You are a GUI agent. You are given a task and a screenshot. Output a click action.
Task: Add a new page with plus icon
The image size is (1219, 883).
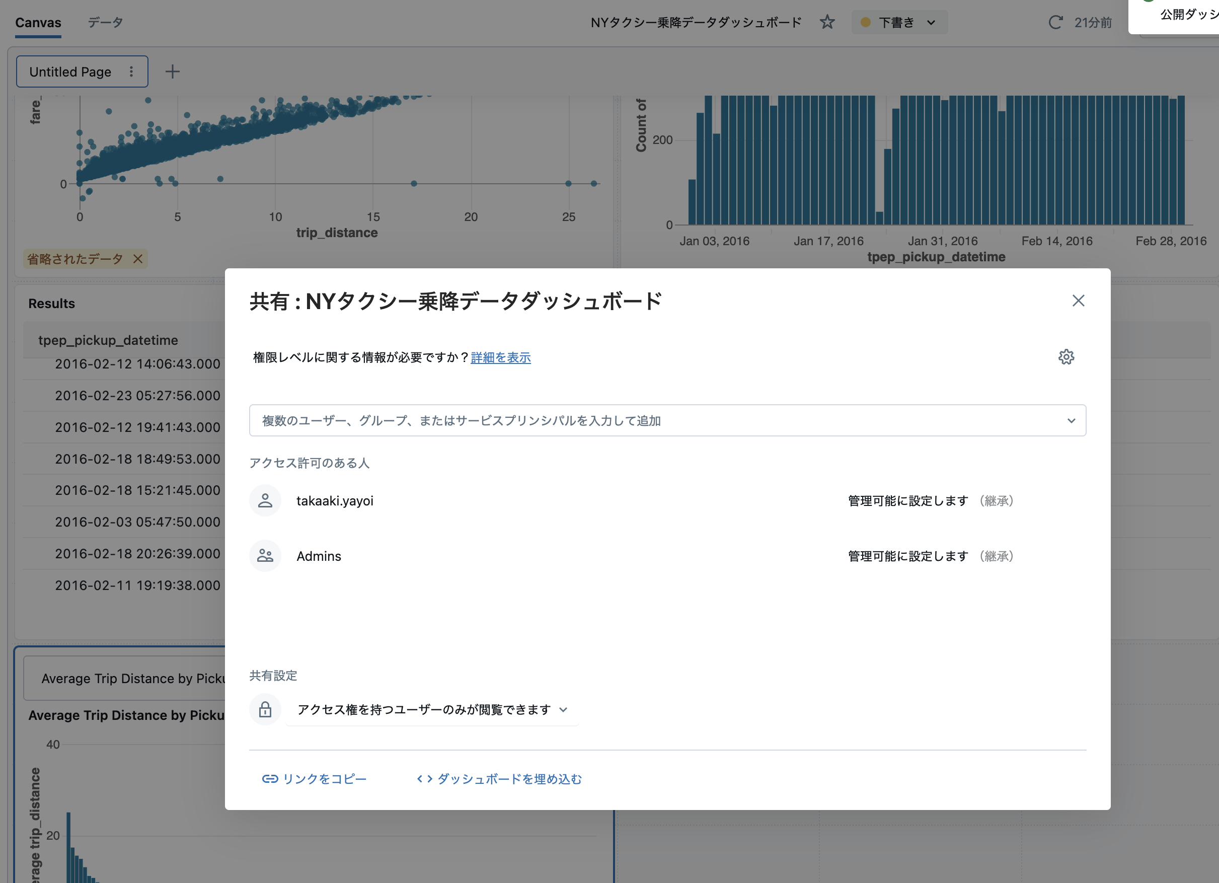pos(173,71)
